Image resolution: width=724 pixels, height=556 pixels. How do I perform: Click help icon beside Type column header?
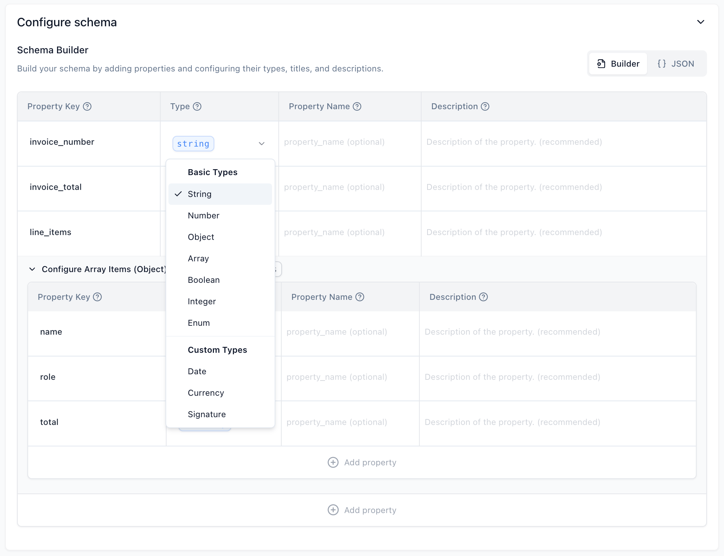point(197,107)
